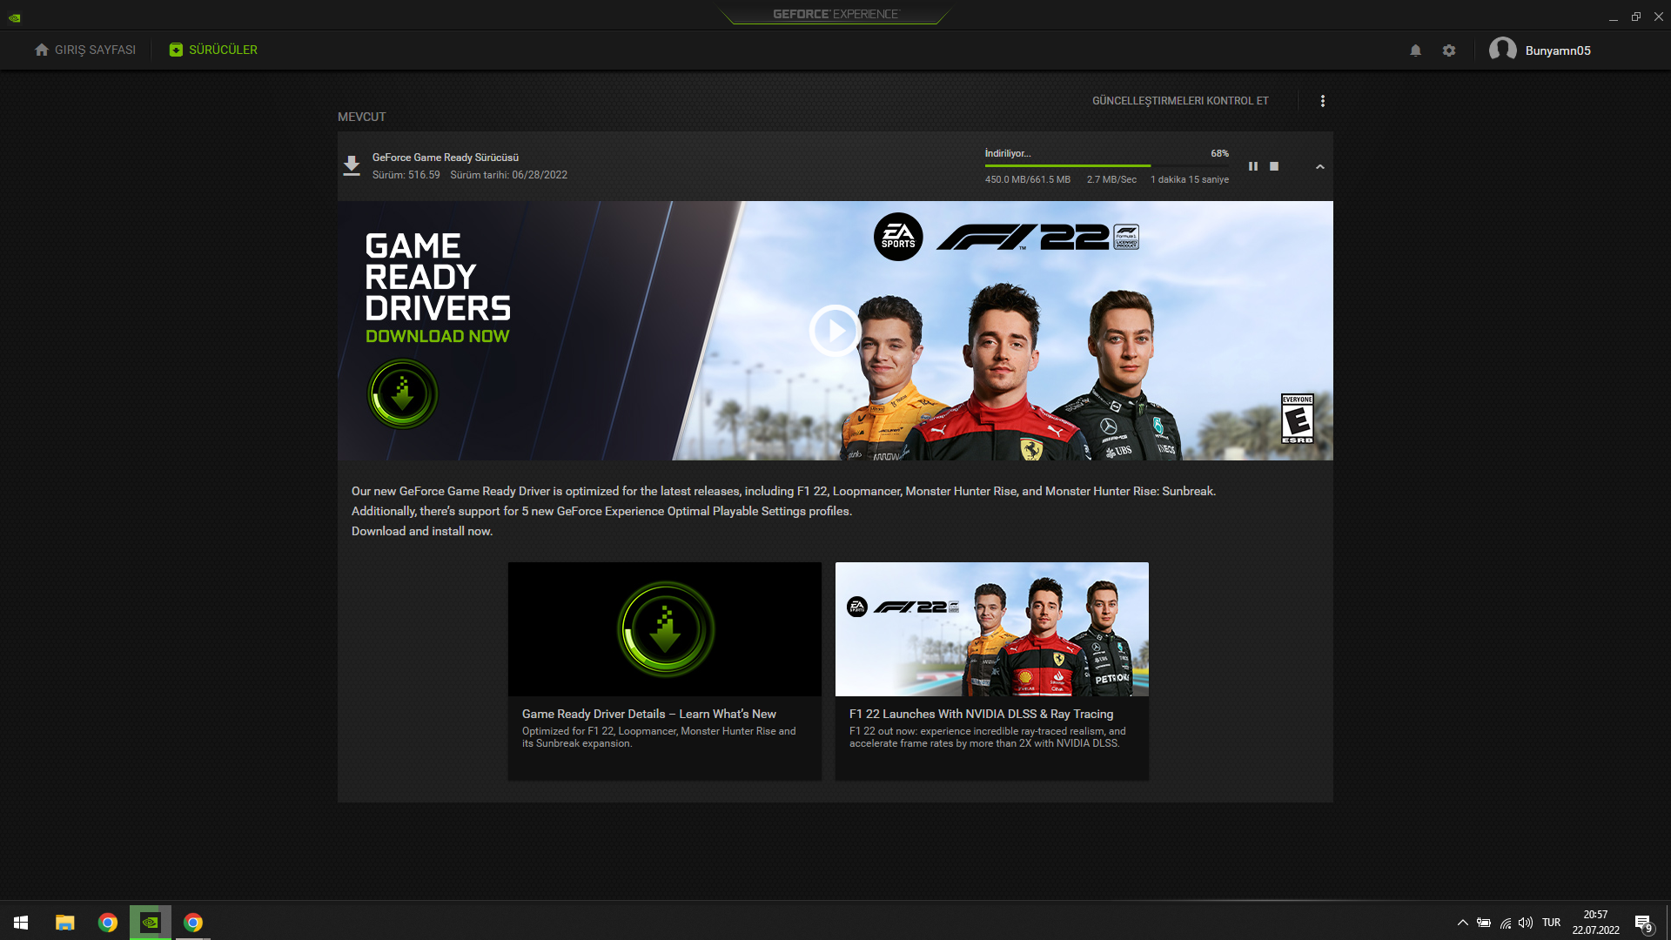Image resolution: width=1671 pixels, height=940 pixels.
Task: Click Güncelleştirmeleri Kontrol Et
Action: pos(1180,101)
